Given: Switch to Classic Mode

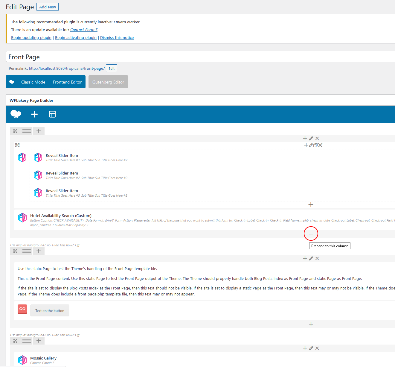Looking at the screenshot, I should coord(33,82).
